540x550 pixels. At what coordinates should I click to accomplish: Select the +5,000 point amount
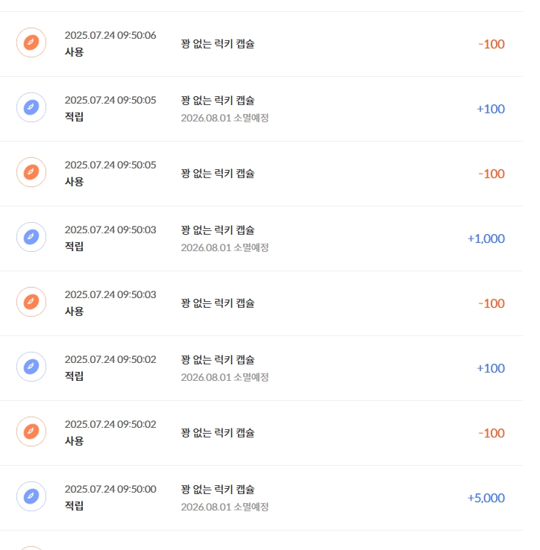[x=486, y=498]
